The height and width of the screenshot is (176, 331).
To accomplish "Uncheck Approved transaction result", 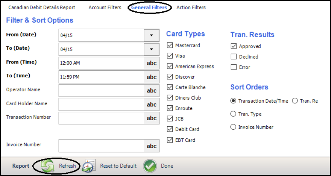I will pyautogui.click(x=234, y=46).
